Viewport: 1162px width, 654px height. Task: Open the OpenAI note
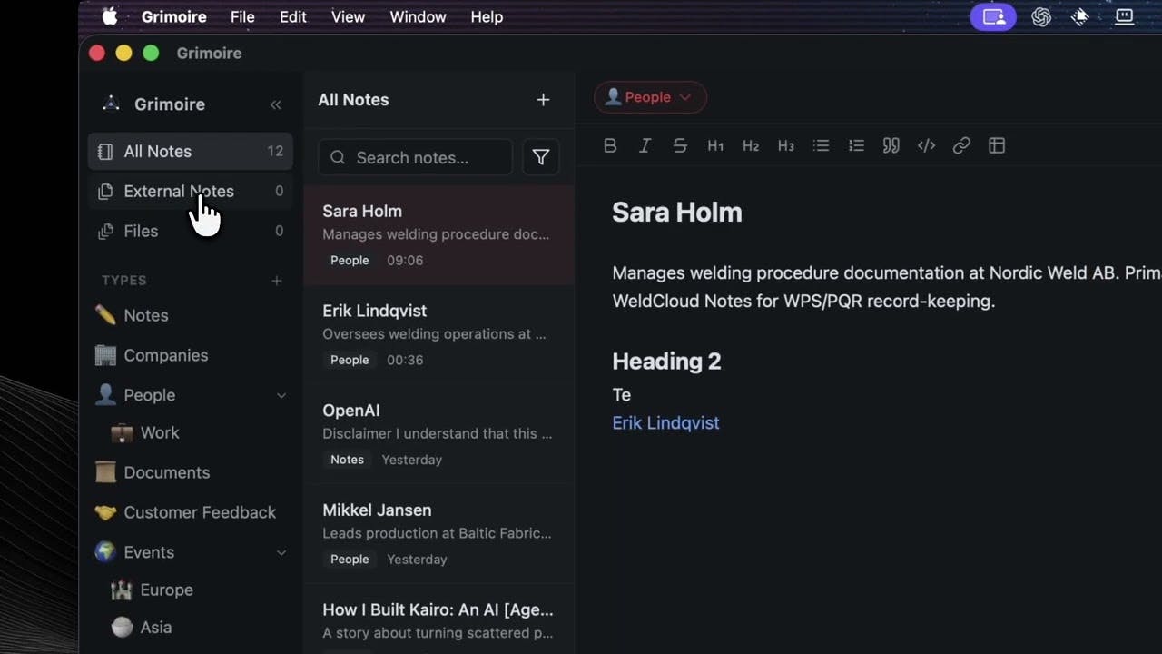(x=438, y=434)
